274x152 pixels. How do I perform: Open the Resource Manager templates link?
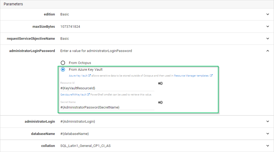191,76
